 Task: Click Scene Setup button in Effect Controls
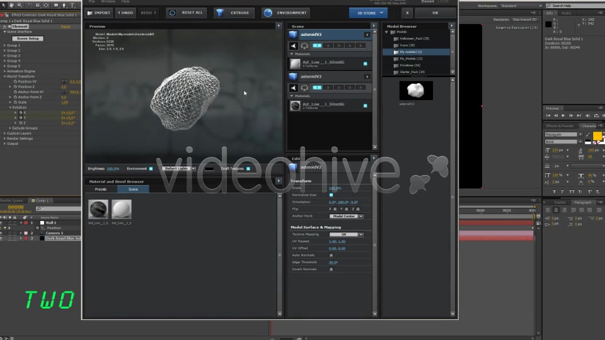[x=28, y=38]
